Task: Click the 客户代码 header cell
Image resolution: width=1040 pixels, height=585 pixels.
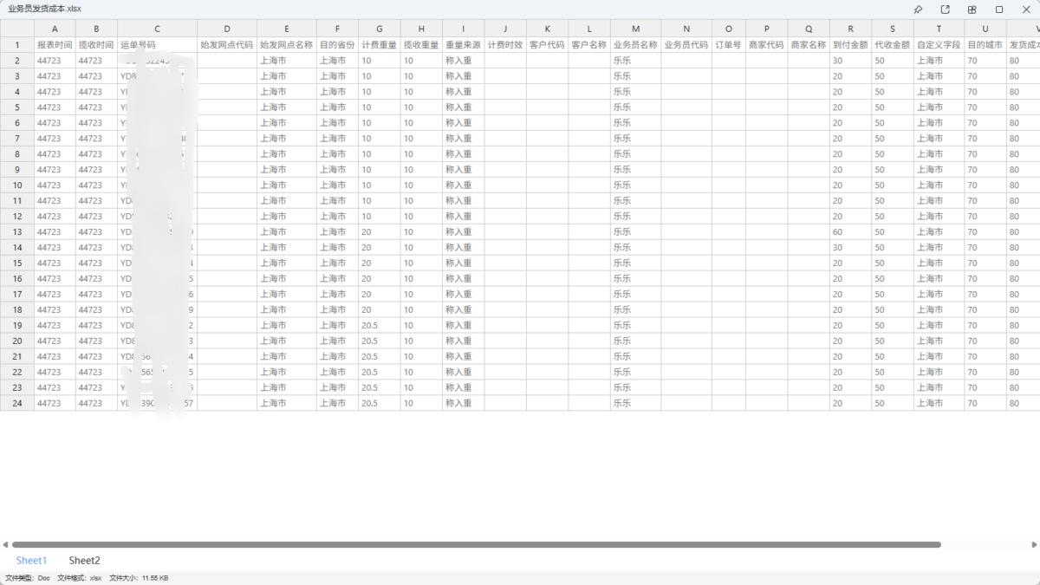Action: pyautogui.click(x=547, y=44)
